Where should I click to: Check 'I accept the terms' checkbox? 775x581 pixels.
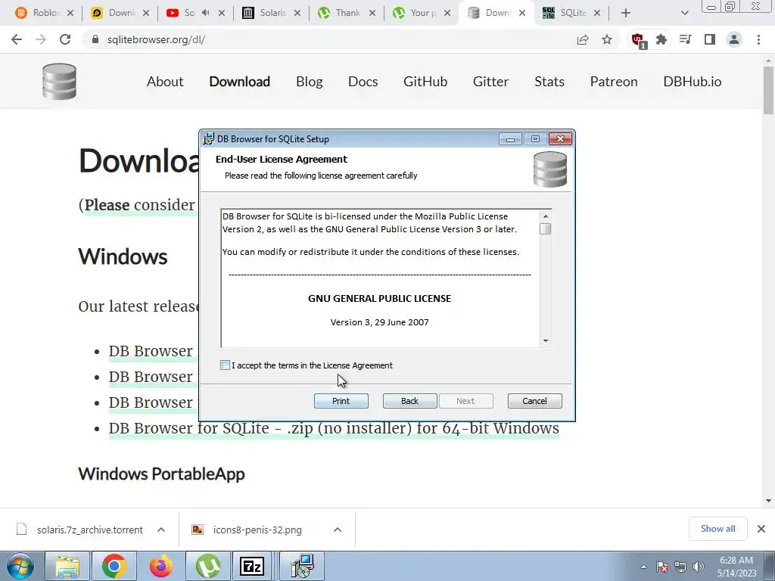coord(225,365)
